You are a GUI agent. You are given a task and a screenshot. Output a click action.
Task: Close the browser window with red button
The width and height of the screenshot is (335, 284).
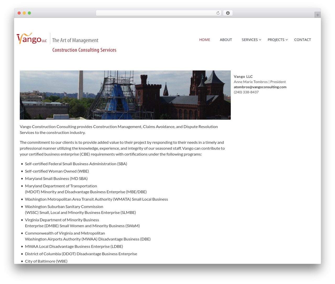click(x=19, y=13)
